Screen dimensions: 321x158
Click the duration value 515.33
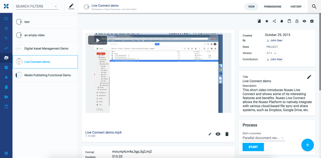pos(117,156)
